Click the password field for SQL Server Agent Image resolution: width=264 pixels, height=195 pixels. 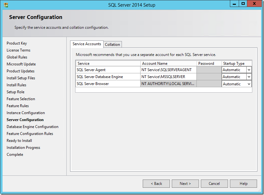209,70
